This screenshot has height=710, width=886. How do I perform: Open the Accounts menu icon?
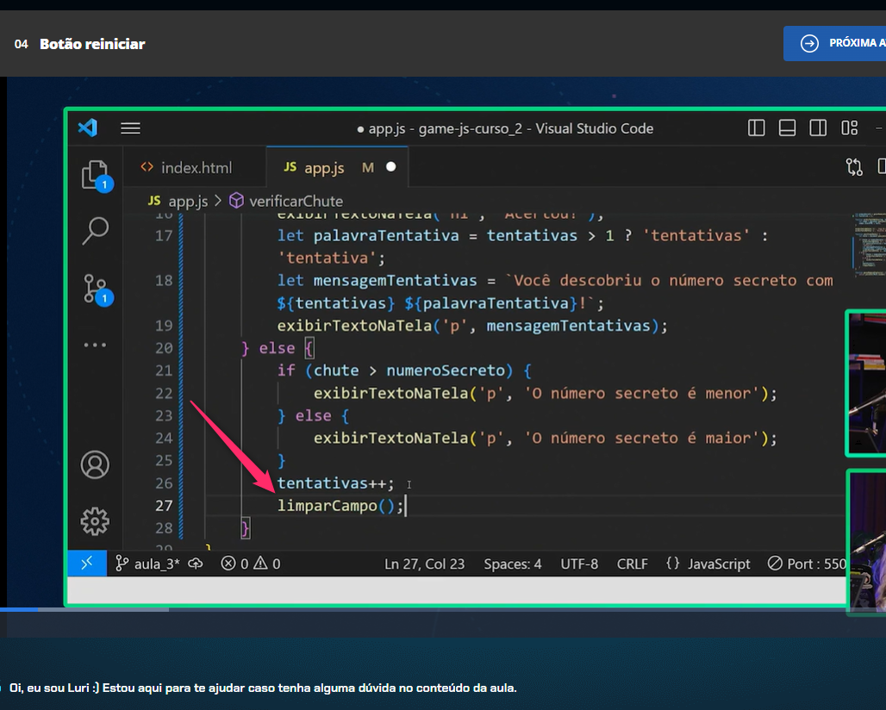coord(96,464)
